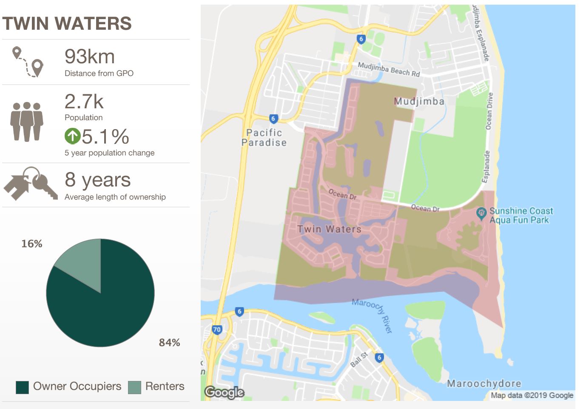
Task: Click the Owner Occupiers legend swatch
Action: (x=22, y=387)
